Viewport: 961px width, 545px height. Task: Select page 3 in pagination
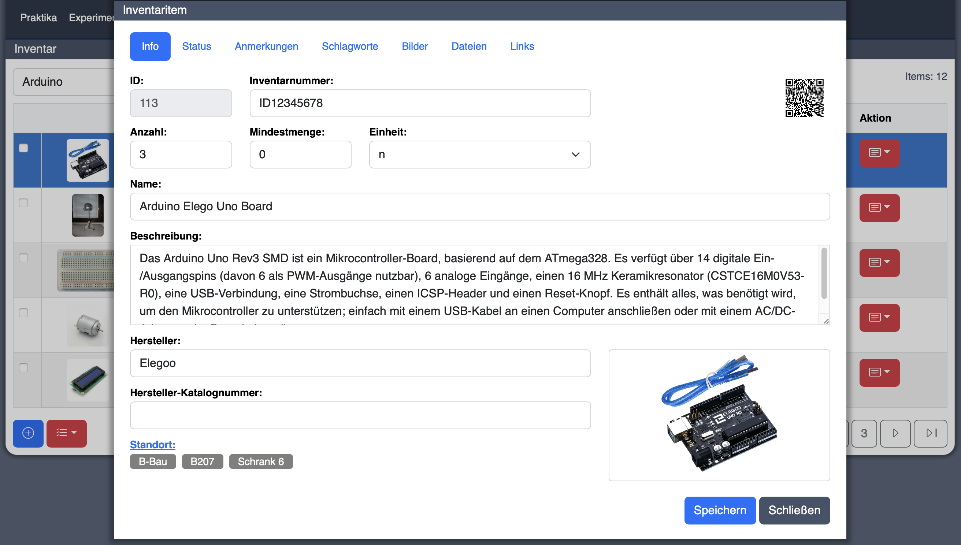coord(864,433)
